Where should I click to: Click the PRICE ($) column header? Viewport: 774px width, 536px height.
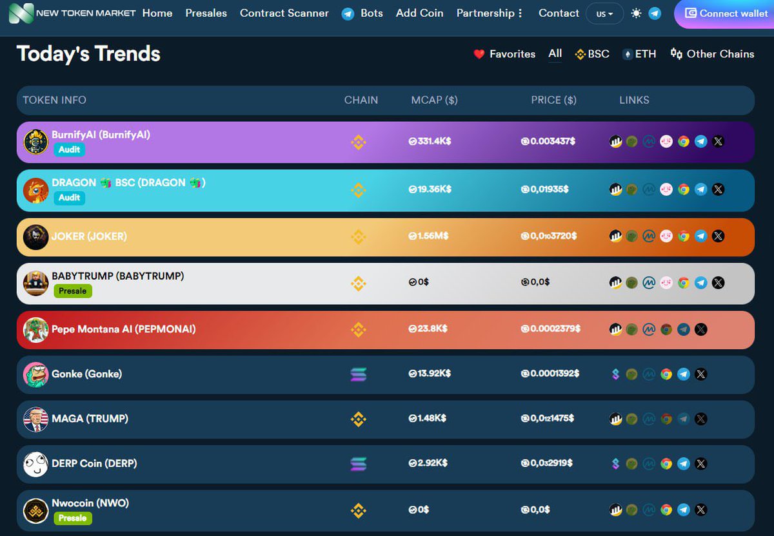(x=553, y=100)
